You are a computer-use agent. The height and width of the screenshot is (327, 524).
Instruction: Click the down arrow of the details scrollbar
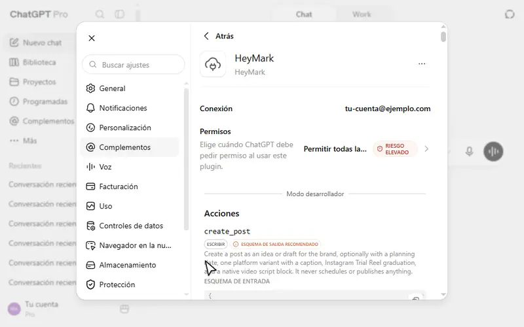tap(443, 294)
